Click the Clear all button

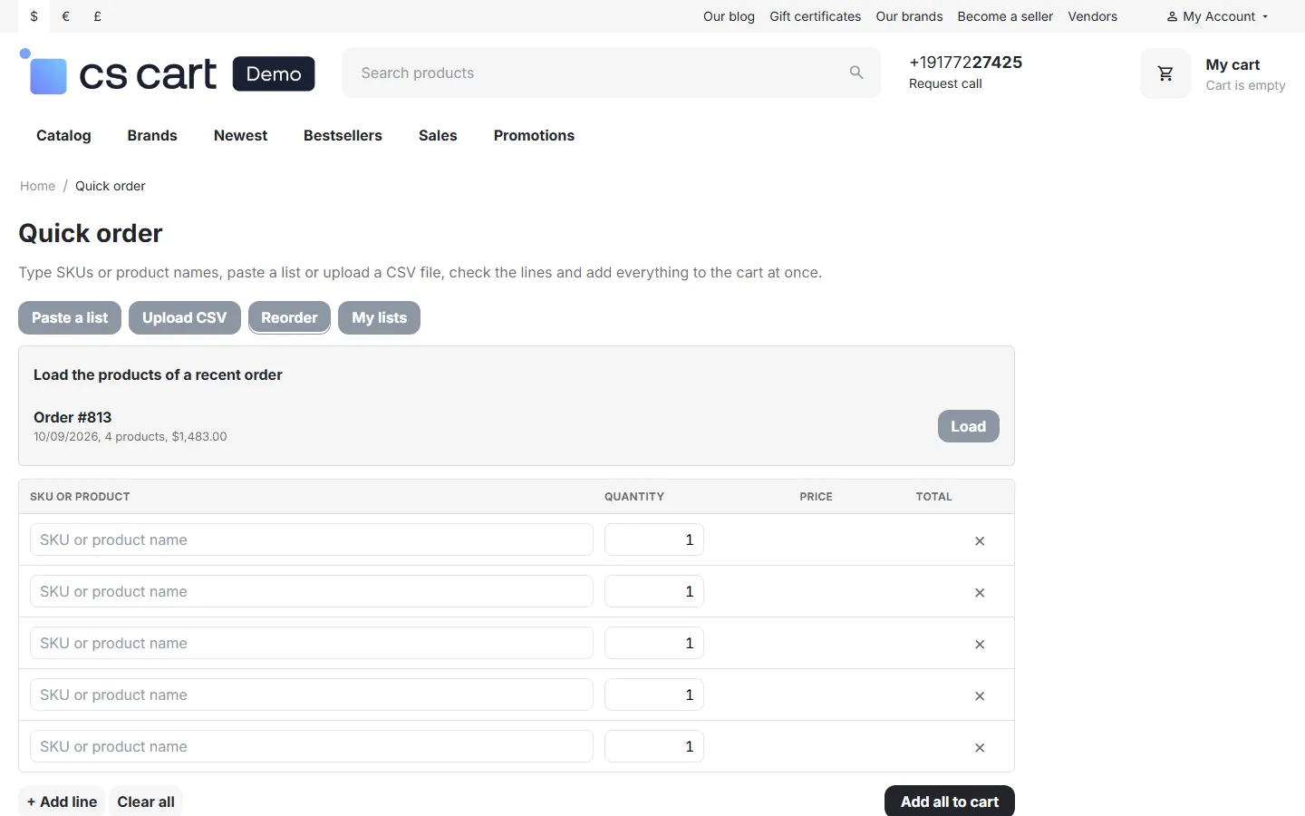pos(146,801)
